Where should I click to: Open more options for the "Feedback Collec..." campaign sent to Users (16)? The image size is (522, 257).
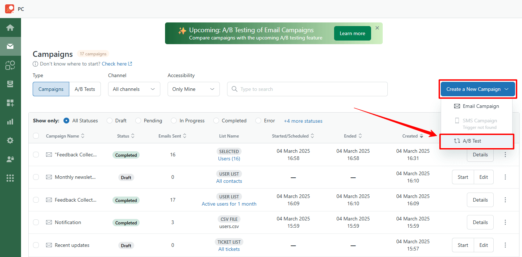(x=505, y=155)
